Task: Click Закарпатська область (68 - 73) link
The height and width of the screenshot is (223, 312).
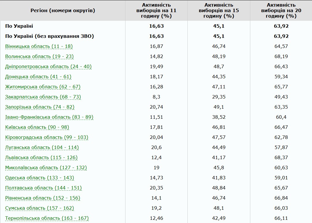Action: point(43,97)
